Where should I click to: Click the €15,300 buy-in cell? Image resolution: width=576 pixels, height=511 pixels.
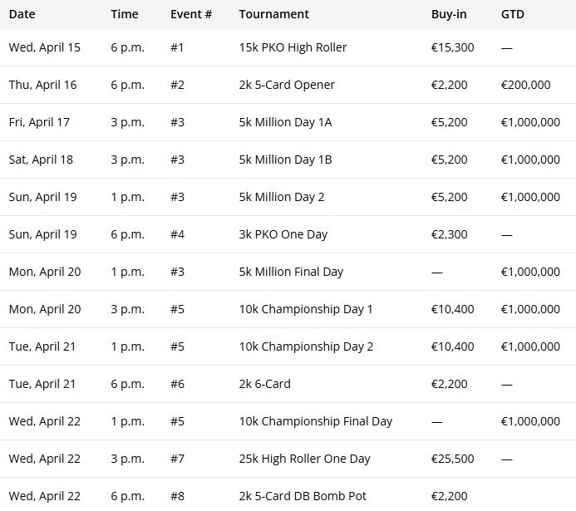pos(453,47)
